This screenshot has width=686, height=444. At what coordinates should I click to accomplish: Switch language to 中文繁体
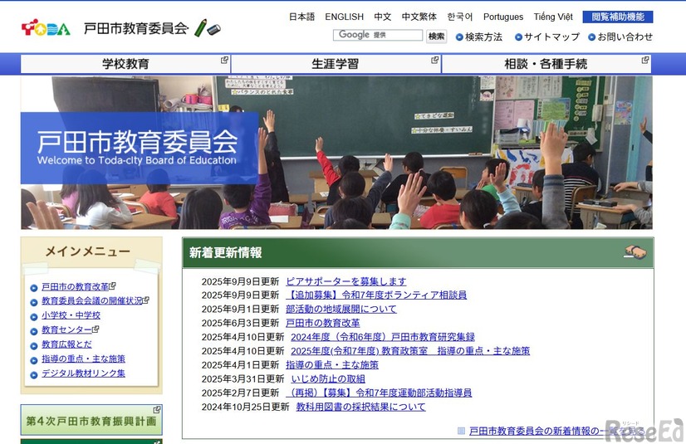click(x=419, y=17)
